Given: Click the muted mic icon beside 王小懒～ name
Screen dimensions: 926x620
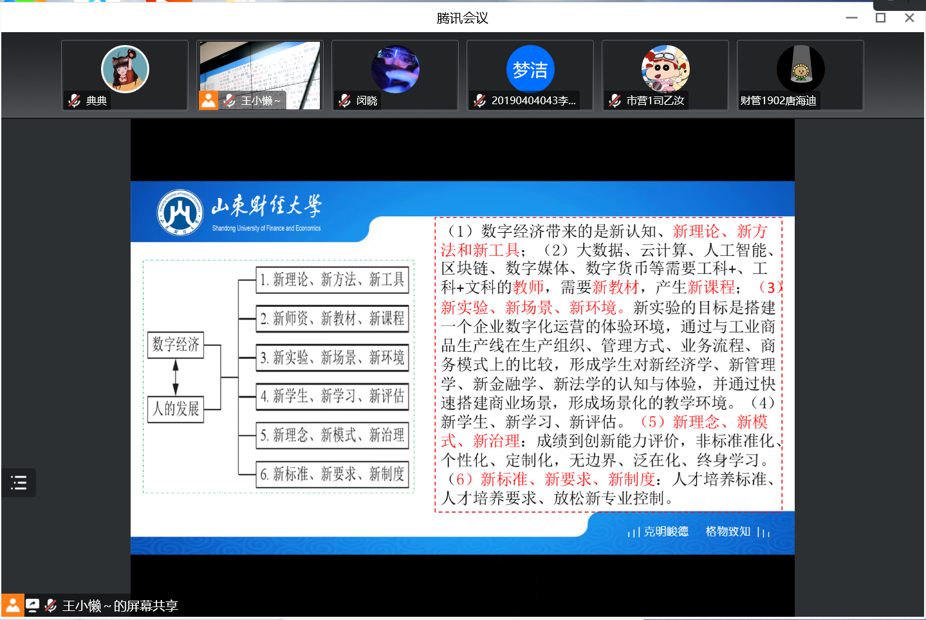Looking at the screenshot, I should 229,100.
